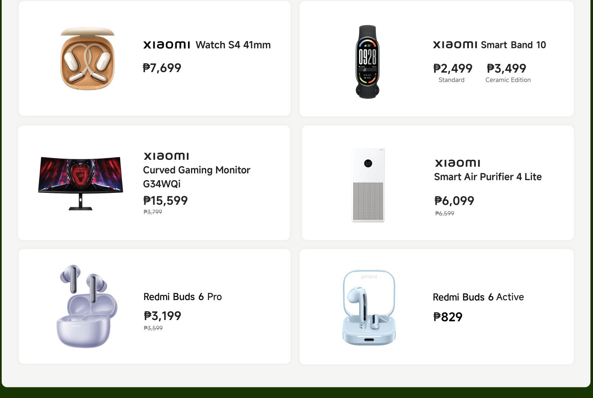This screenshot has height=398, width=593.
Task: Select the ₱829 Buds 6 Active price
Action: (x=448, y=317)
